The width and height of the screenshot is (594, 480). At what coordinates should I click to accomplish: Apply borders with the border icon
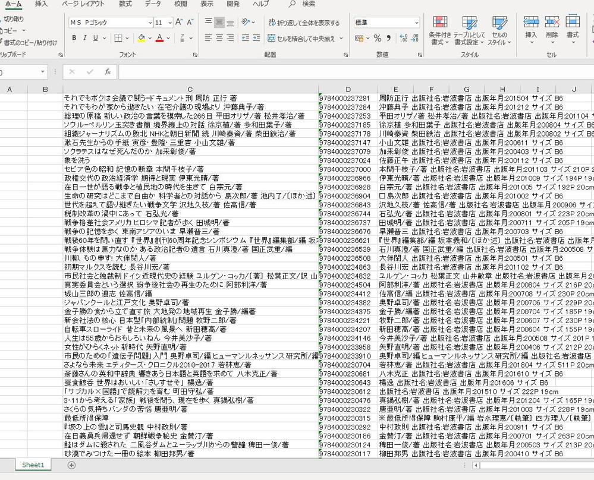[x=118, y=38]
